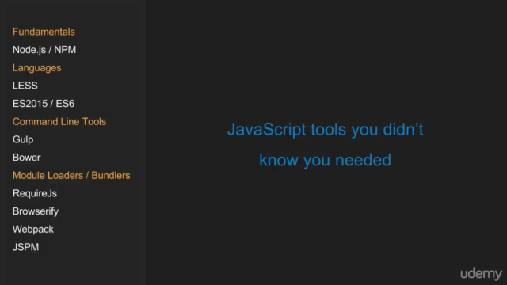Select Command Line Tools heading
Image resolution: width=507 pixels, height=285 pixels.
(x=59, y=121)
